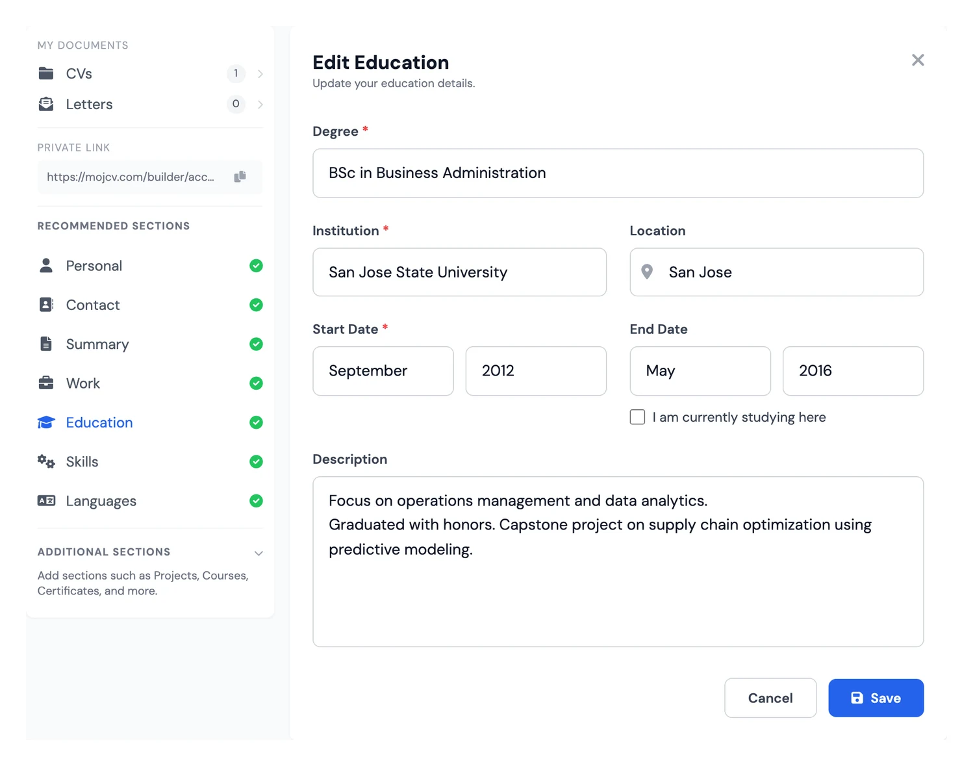Click the Location field showing San Jose
Screen dimensions: 973x766
pos(777,272)
